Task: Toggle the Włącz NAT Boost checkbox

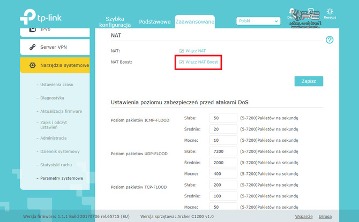Action: click(x=182, y=63)
